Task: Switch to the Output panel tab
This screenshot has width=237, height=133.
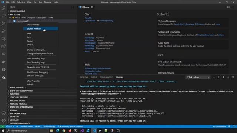Action: tap(94, 77)
